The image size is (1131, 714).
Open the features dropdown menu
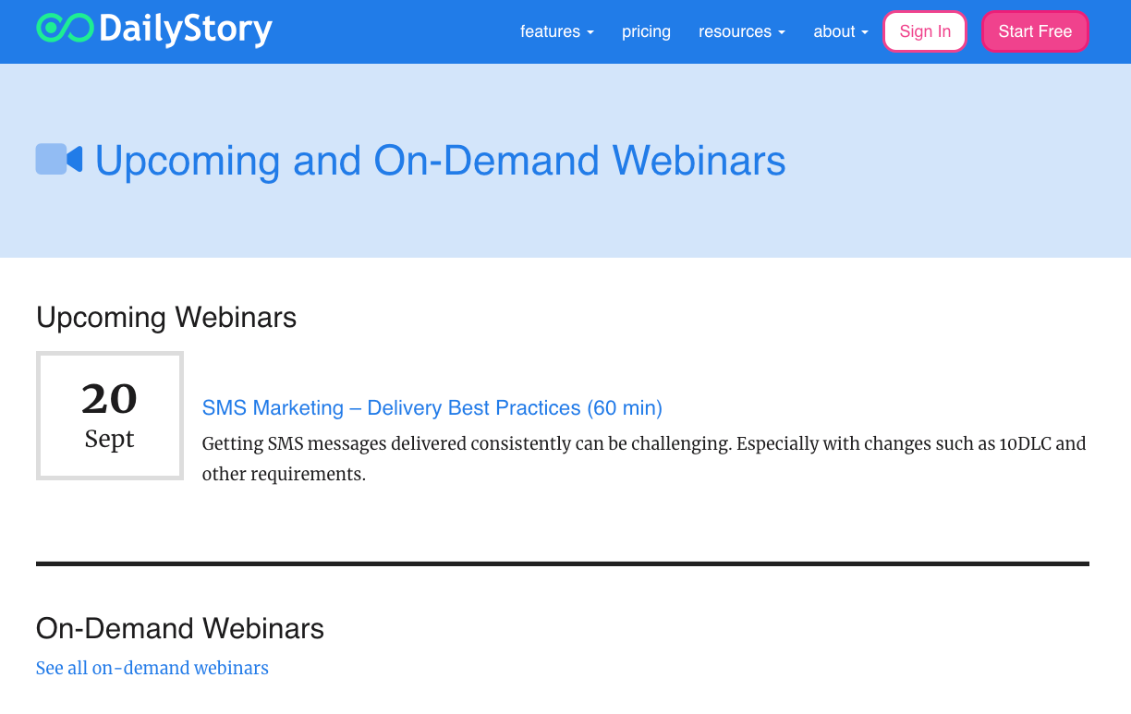coord(557,31)
